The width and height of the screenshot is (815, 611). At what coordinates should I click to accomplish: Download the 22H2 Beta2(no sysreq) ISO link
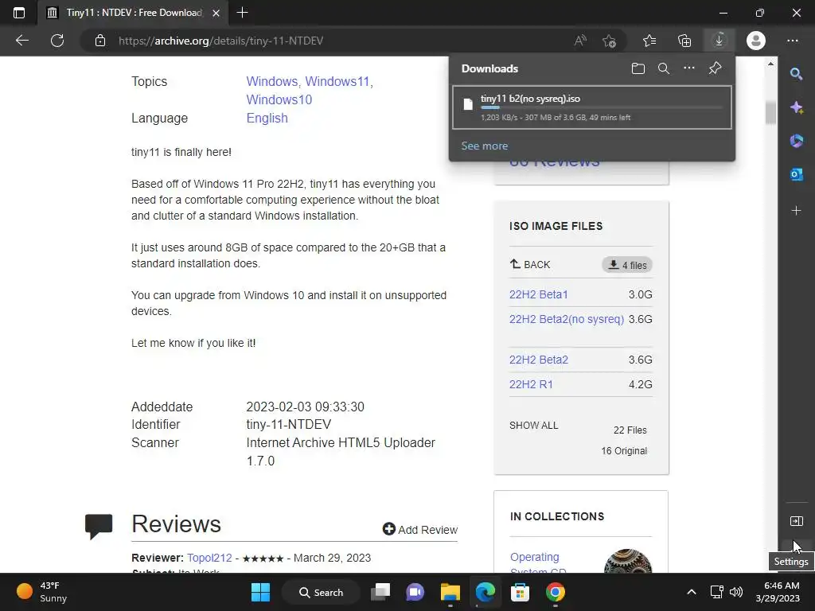[x=567, y=319]
